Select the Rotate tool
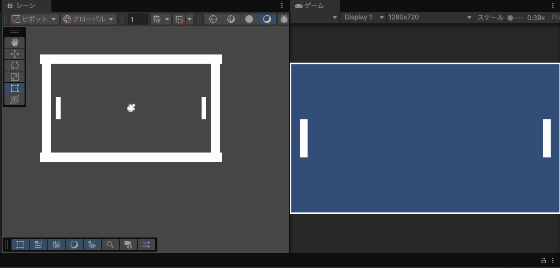560x268 pixels. click(x=15, y=65)
